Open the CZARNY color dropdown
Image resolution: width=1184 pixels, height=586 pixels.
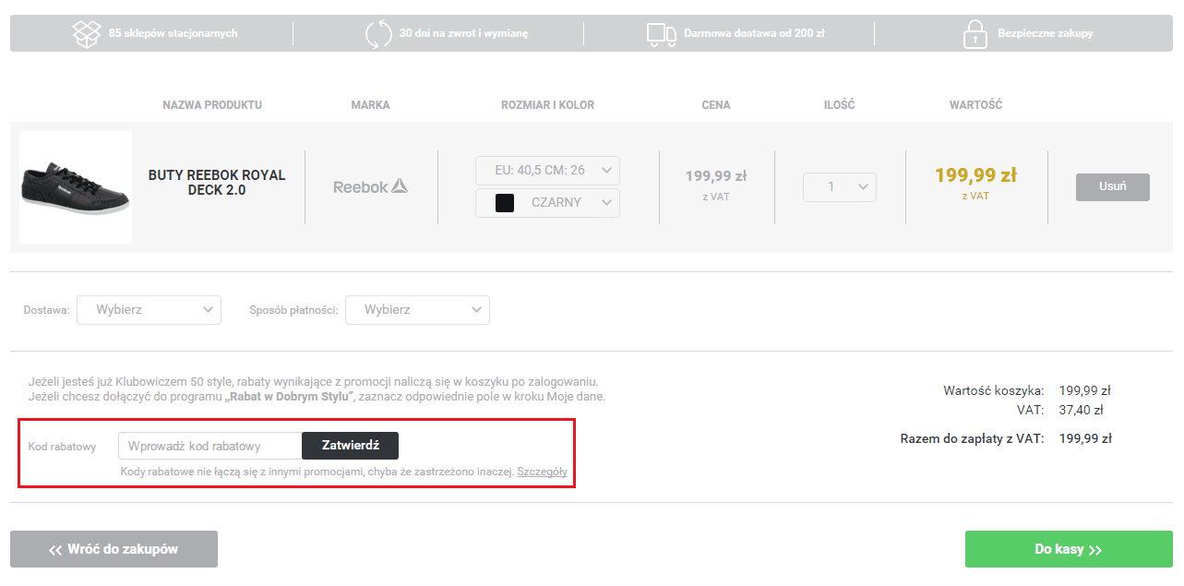(547, 203)
